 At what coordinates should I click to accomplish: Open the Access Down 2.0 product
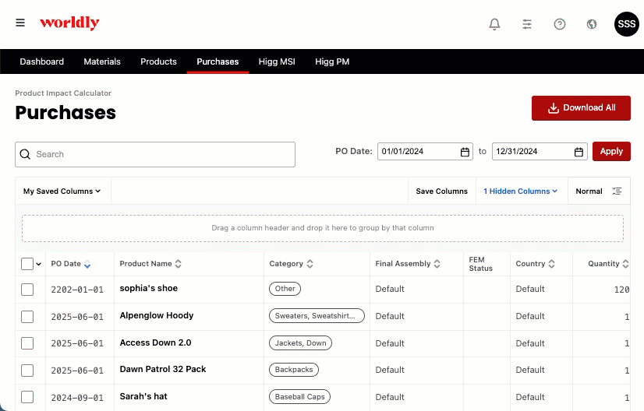point(155,342)
